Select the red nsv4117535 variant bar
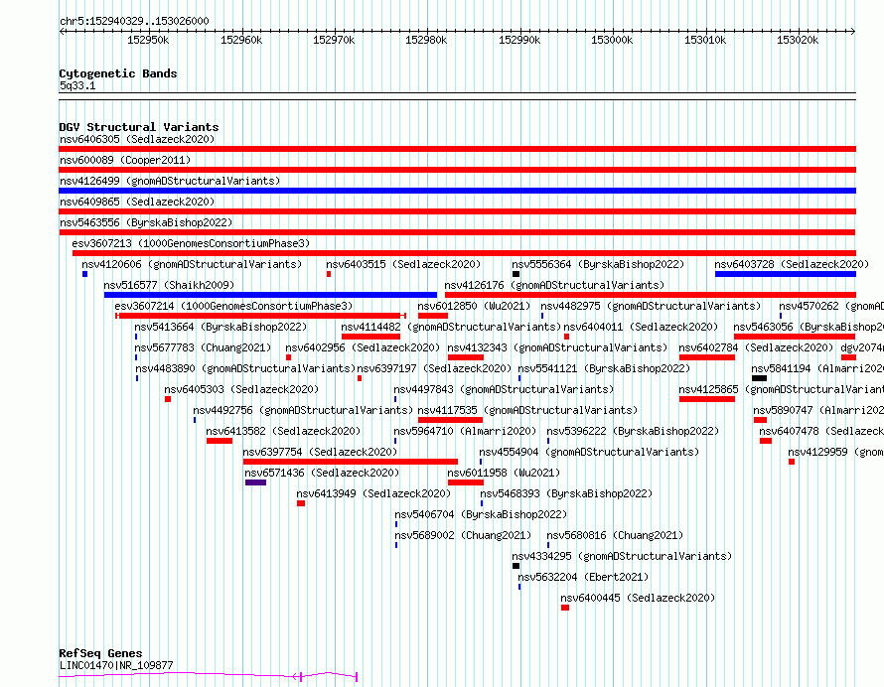This screenshot has width=884, height=687. 451,420
